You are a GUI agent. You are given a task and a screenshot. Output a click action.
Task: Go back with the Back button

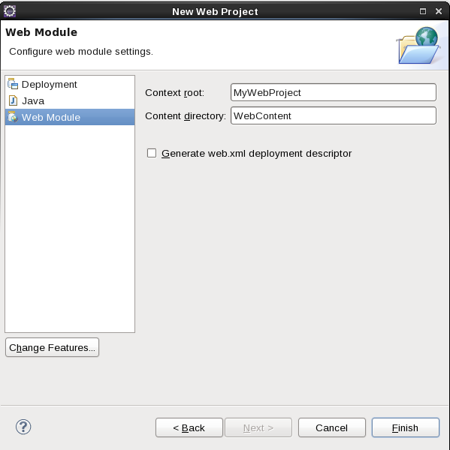pos(189,427)
